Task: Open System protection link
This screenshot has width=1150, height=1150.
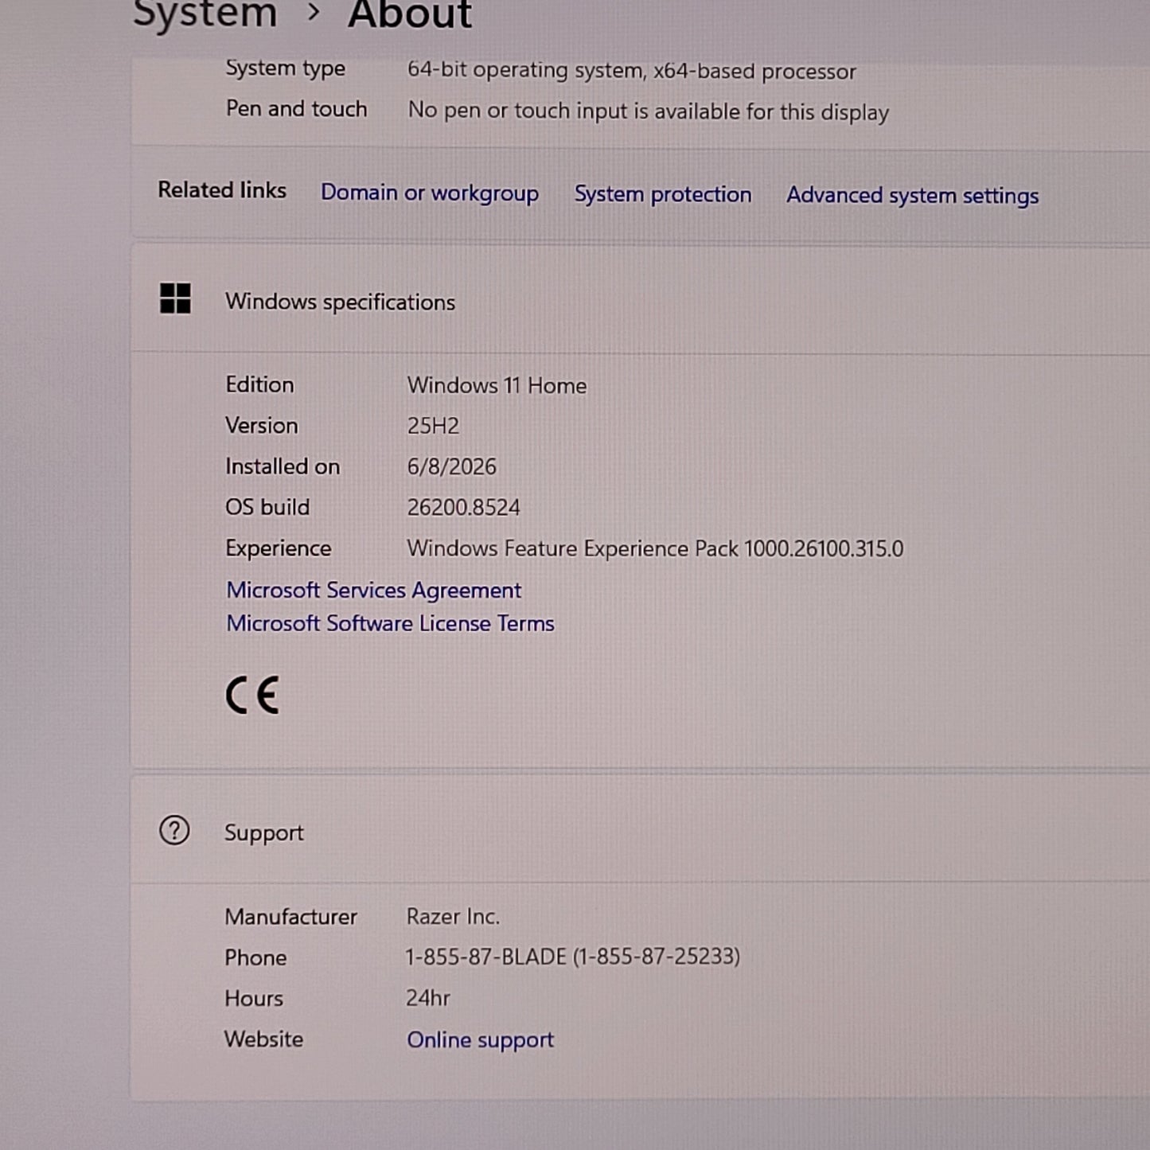Action: tap(663, 194)
